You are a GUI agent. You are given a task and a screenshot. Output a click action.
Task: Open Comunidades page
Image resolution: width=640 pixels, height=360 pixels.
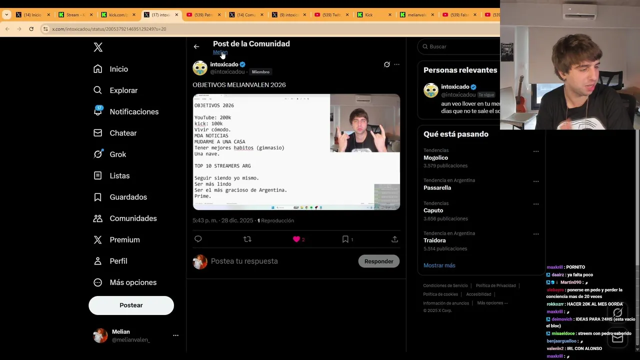pyautogui.click(x=125, y=218)
